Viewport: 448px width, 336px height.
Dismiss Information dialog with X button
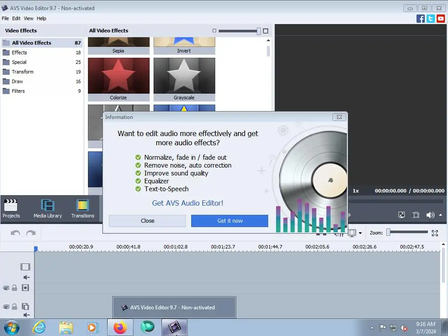(x=339, y=117)
